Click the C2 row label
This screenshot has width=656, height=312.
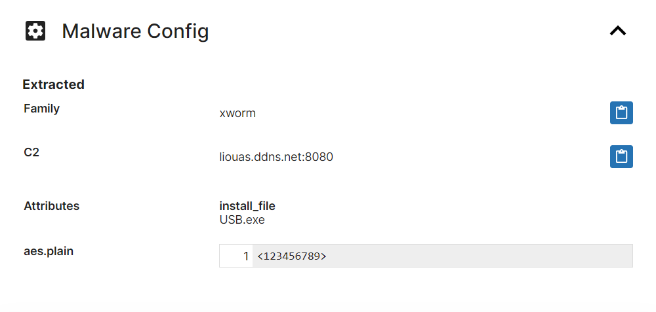click(31, 152)
